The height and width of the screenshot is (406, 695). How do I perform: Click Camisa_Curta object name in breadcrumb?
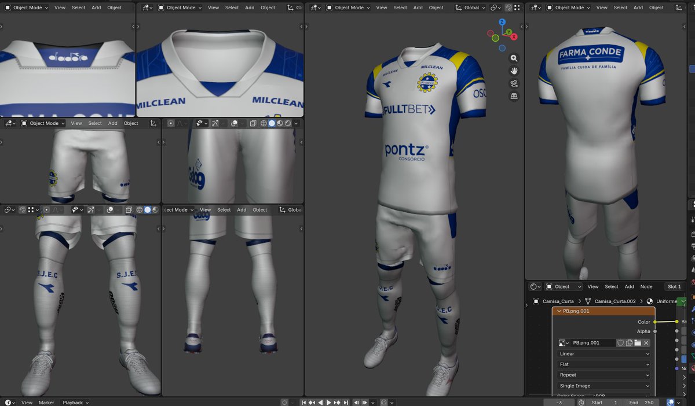click(x=558, y=301)
